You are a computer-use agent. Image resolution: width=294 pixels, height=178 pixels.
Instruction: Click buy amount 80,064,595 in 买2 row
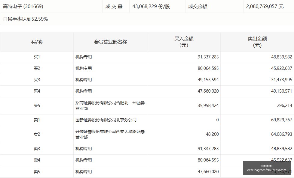click(x=208, y=68)
